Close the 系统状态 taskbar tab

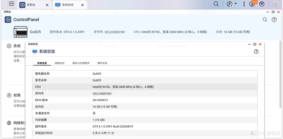(x=83, y=5)
